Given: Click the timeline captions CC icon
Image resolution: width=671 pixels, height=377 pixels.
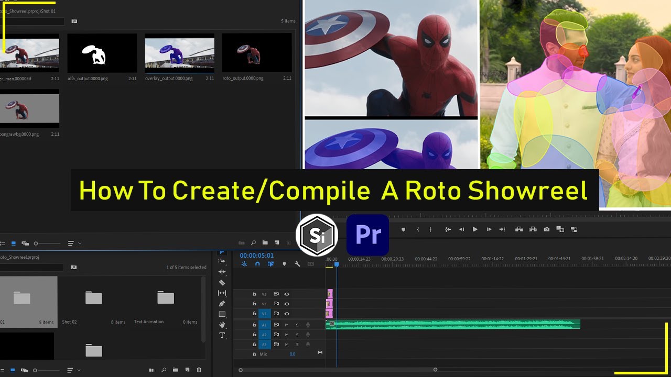Looking at the screenshot, I should pyautogui.click(x=311, y=264).
